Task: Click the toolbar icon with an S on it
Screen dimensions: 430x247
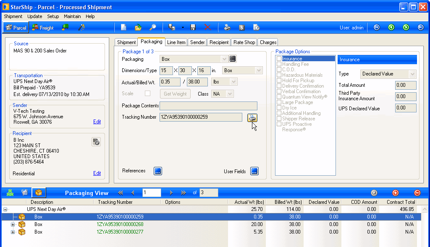Action: click(241, 27)
